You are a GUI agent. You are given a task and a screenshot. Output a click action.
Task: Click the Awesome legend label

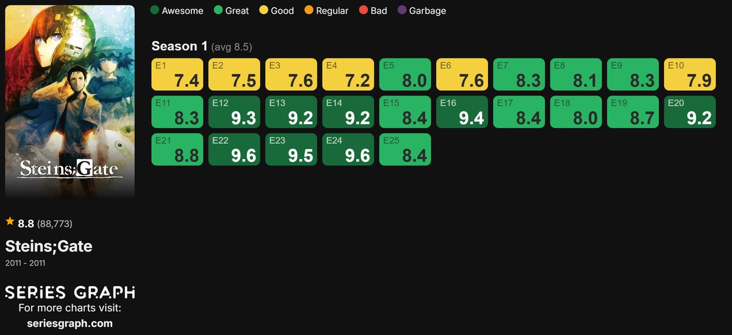pyautogui.click(x=182, y=10)
